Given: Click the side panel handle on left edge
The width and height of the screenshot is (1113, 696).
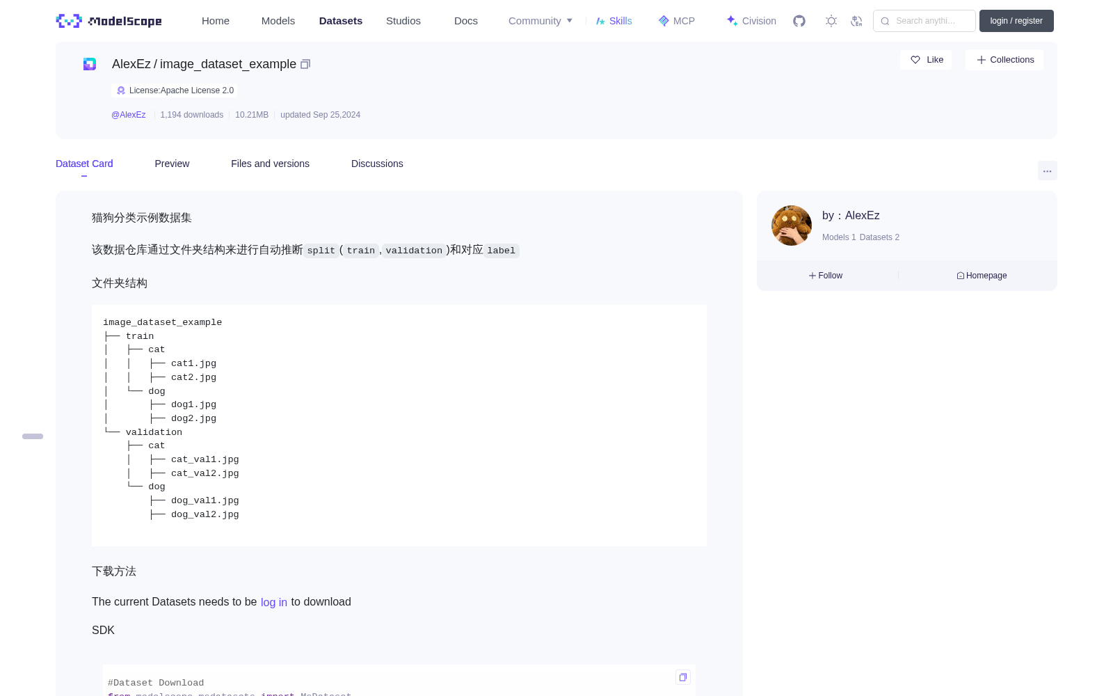Looking at the screenshot, I should tap(33, 436).
